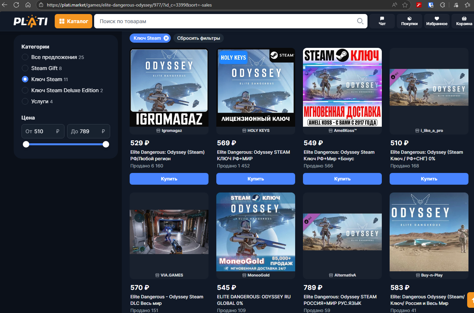Remove the Ключ Steam filter chip
This screenshot has width=474, height=313.
(166, 38)
